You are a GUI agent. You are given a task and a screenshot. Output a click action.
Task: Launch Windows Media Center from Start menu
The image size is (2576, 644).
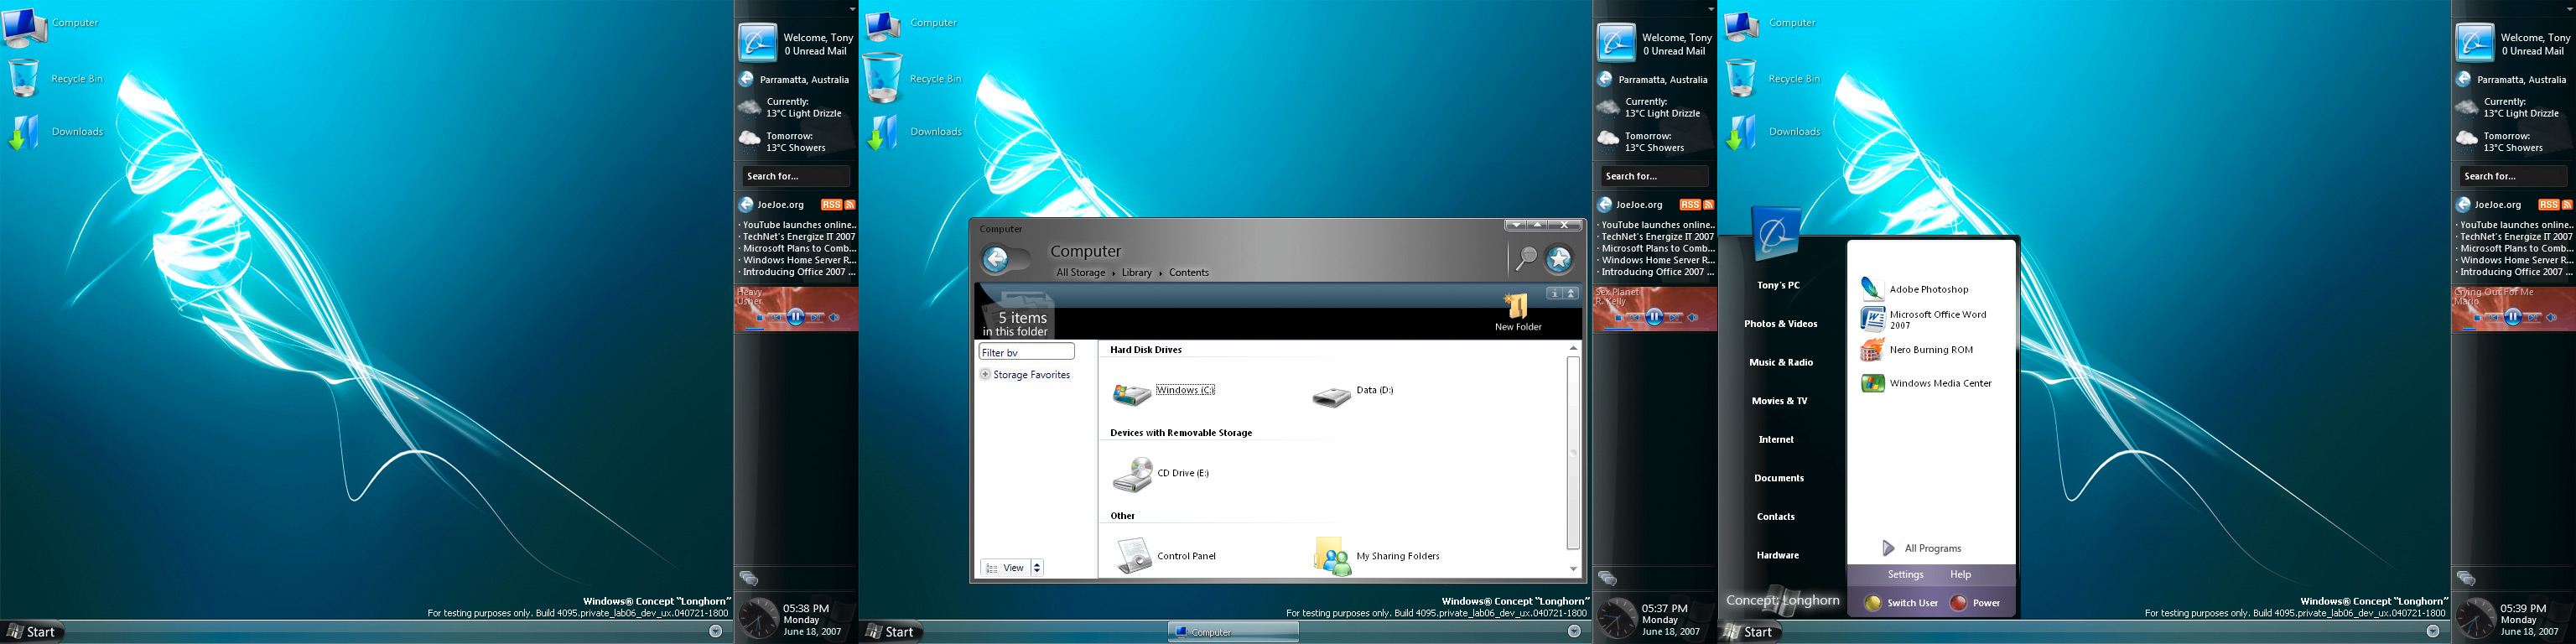point(1925,383)
